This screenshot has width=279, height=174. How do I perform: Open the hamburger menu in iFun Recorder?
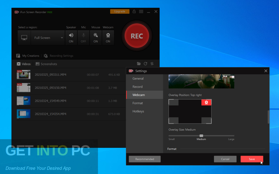click(141, 11)
